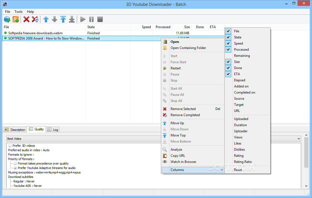The width and height of the screenshot is (312, 198).
Task: Uncheck Prefer Youtube Adaptive Streams for audio
Action: coord(15,168)
